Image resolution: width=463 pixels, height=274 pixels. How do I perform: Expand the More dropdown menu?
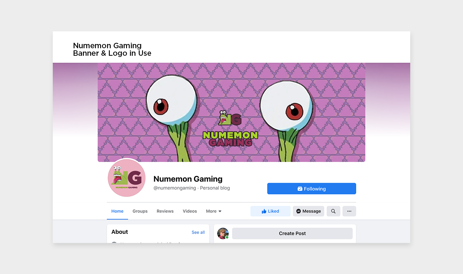pyautogui.click(x=214, y=211)
